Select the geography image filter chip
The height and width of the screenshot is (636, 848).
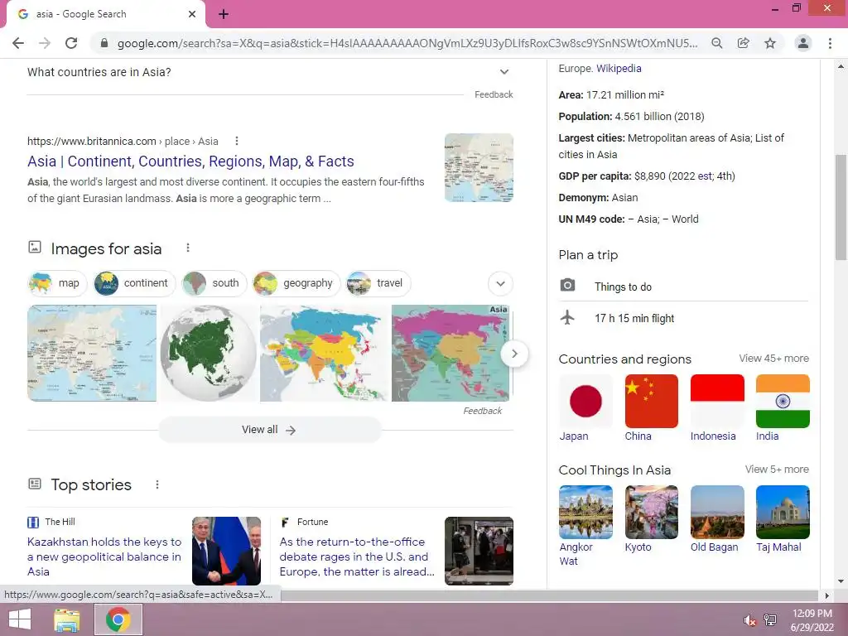pyautogui.click(x=296, y=283)
